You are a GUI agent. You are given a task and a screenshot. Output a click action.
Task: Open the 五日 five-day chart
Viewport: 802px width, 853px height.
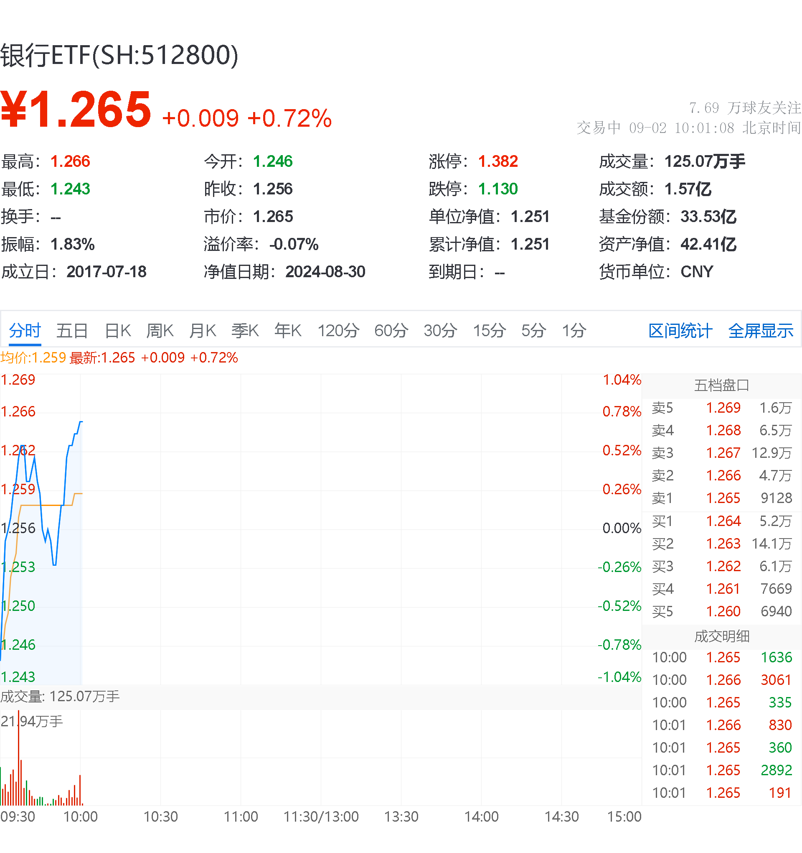pyautogui.click(x=71, y=330)
